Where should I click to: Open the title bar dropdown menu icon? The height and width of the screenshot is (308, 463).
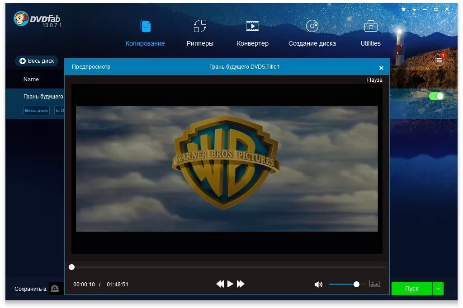pos(414,9)
